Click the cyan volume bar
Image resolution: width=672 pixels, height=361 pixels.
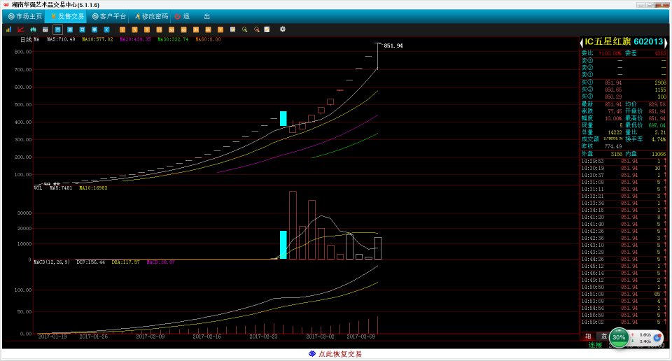[x=283, y=245]
